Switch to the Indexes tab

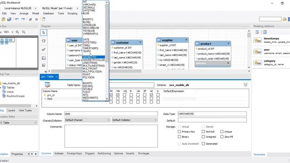click(x=59, y=153)
